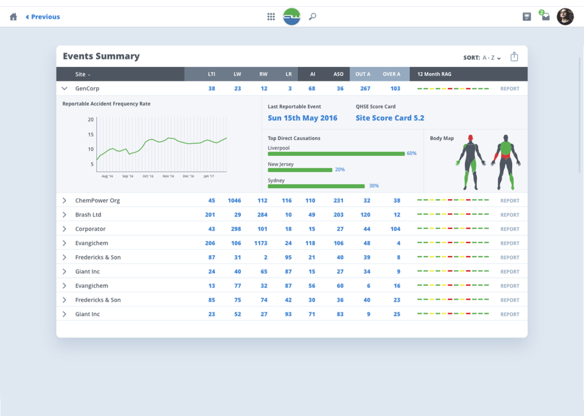Collapse the GenCorp row
Image resolution: width=584 pixels, height=416 pixels.
(x=64, y=88)
